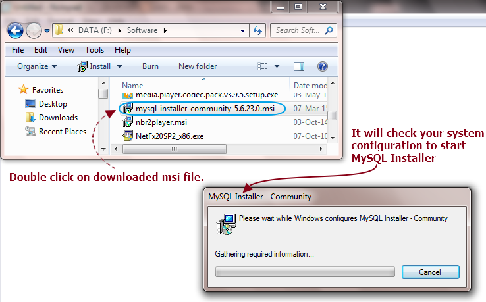The height and width of the screenshot is (302, 486).
Task: Select NetFx20SP2_x86.exe file
Action: point(169,136)
